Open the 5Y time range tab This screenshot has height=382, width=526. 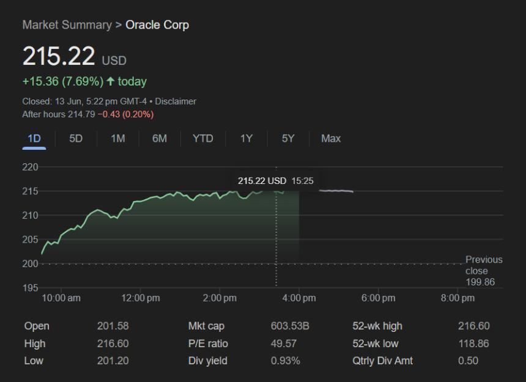point(288,139)
